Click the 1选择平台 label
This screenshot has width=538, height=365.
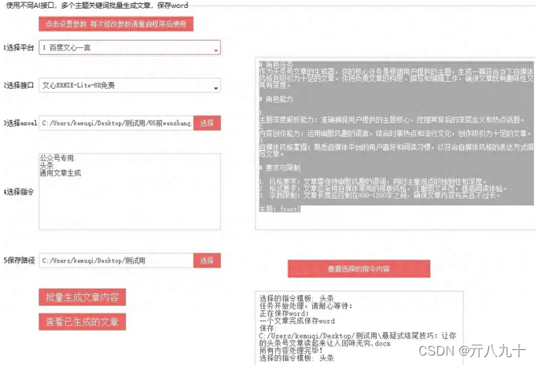[x=19, y=48]
